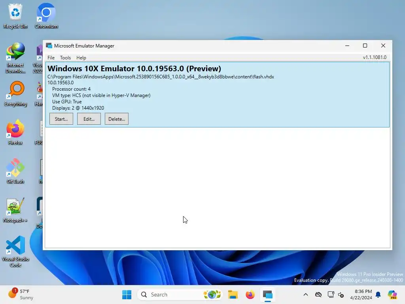Select the Visual Studio Code desktop icon
The width and height of the screenshot is (405, 304).
[15, 251]
